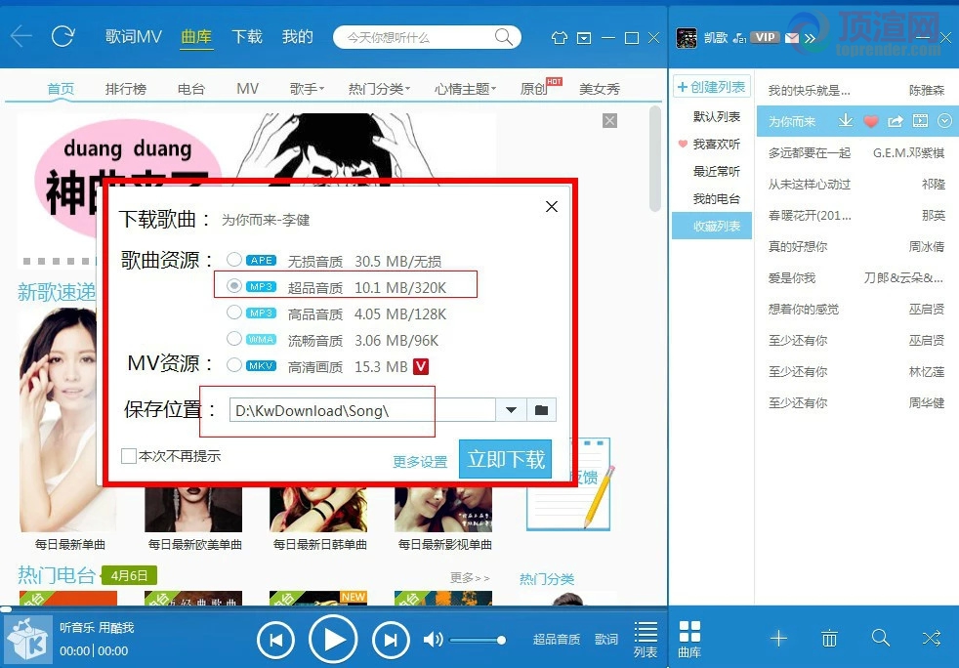Click the Kuwo album art box
The height and width of the screenshot is (668, 959).
(x=27, y=639)
